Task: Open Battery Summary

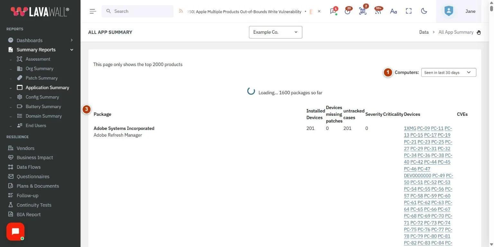Action: [43, 106]
